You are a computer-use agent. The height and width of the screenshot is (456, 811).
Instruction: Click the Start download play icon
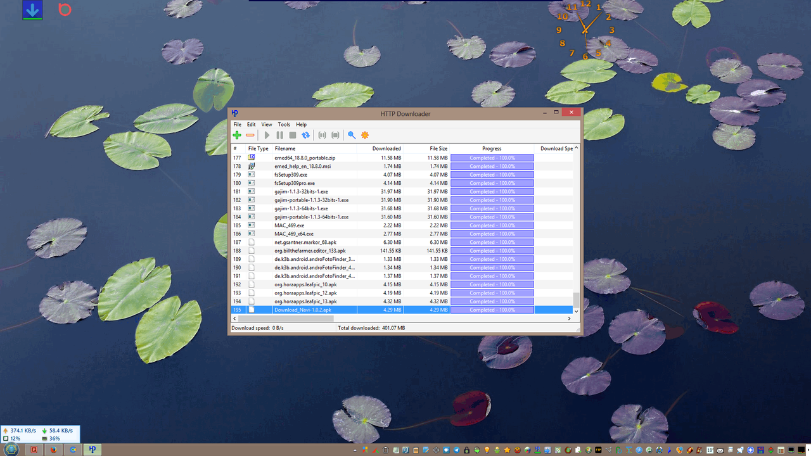click(x=267, y=135)
